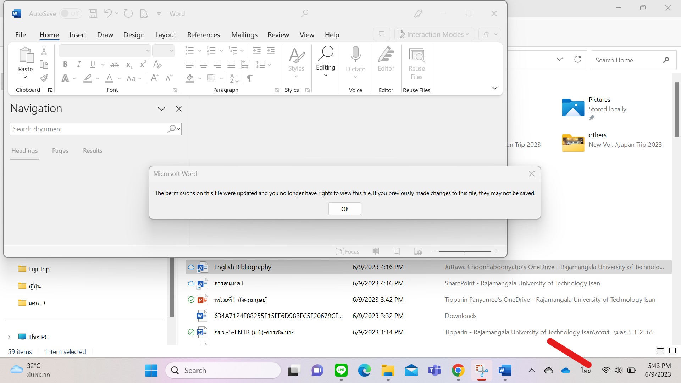Open the Sort dialog icon
This screenshot has width=681, height=383.
(233, 78)
